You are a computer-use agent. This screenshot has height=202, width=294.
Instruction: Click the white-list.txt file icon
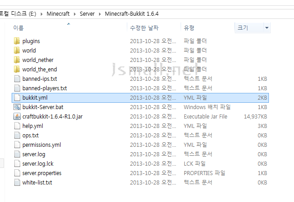[17, 183]
